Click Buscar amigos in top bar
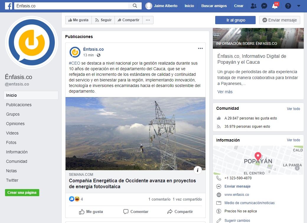 214,6
